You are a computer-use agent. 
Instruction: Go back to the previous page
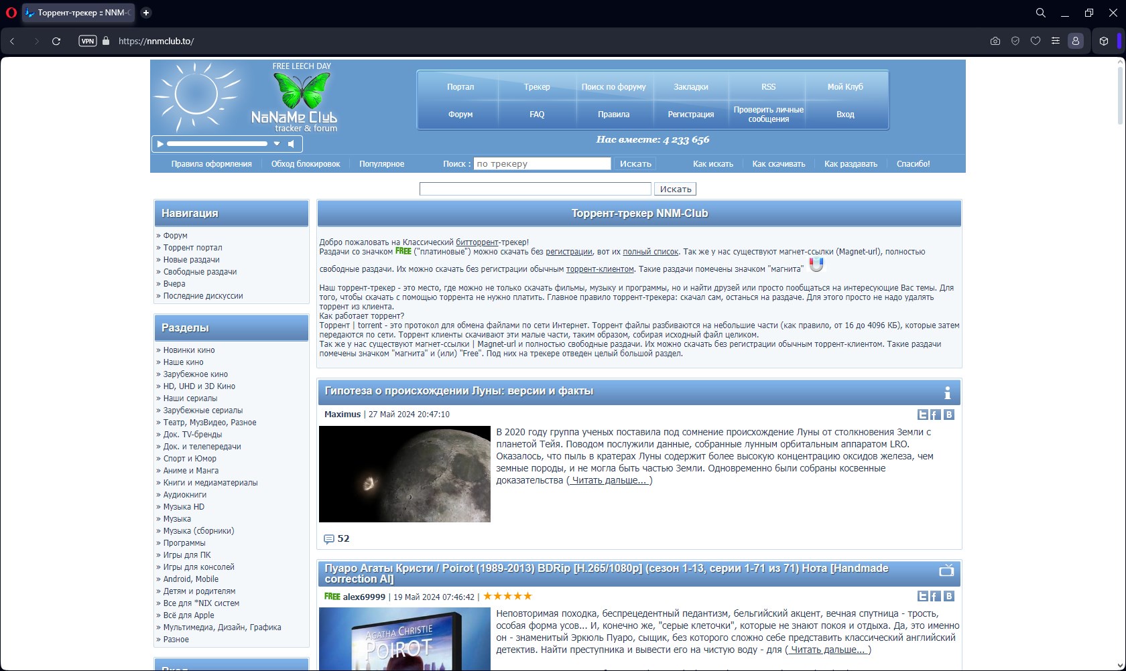tap(12, 41)
